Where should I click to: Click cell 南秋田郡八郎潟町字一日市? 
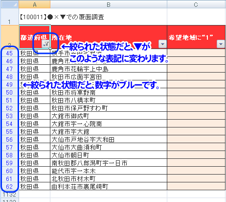[x=109, y=163]
